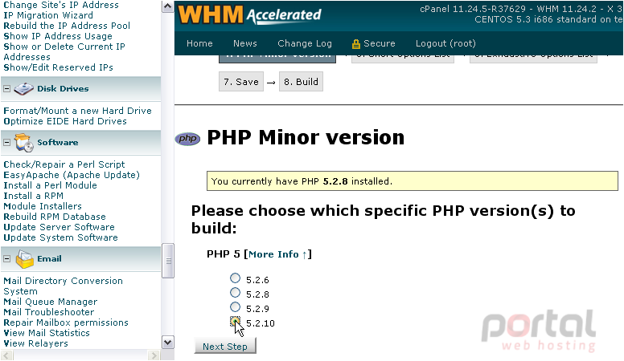The width and height of the screenshot is (624, 361).
Task: Open View Mail Statistics link
Action: tap(47, 333)
